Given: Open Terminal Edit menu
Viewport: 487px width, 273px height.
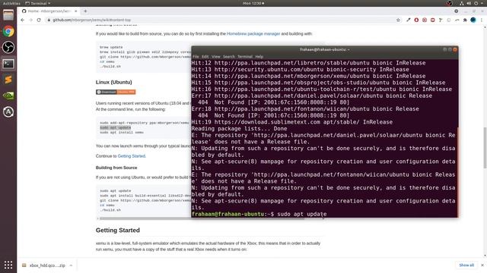Looking at the screenshot, I should tap(205, 57).
